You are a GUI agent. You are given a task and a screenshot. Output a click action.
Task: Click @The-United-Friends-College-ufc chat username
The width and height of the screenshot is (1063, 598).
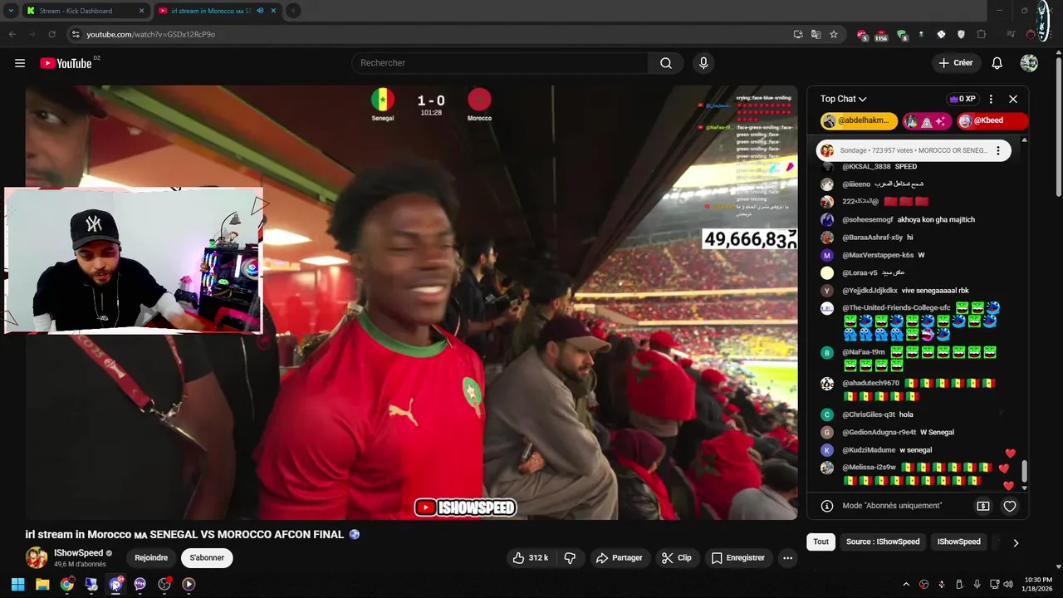[896, 308]
